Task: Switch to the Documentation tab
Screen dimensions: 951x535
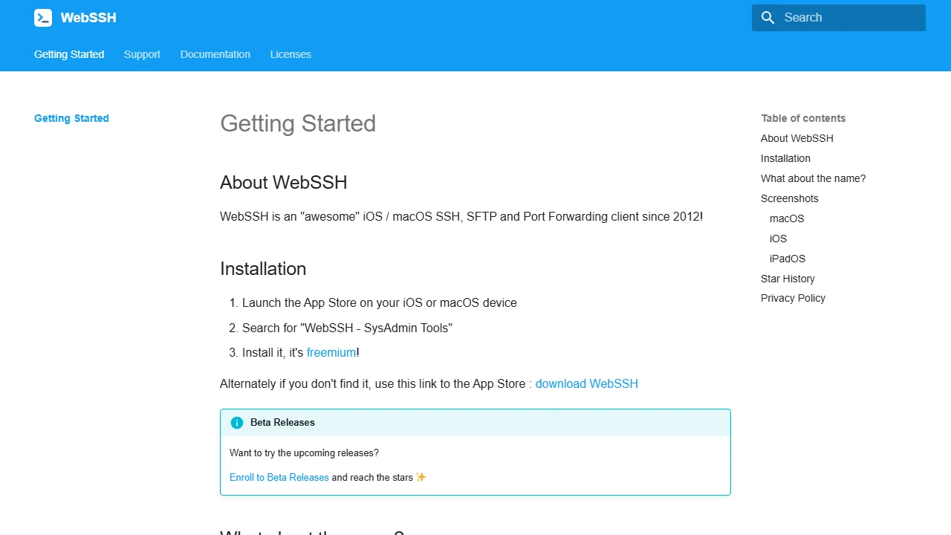Action: point(215,54)
